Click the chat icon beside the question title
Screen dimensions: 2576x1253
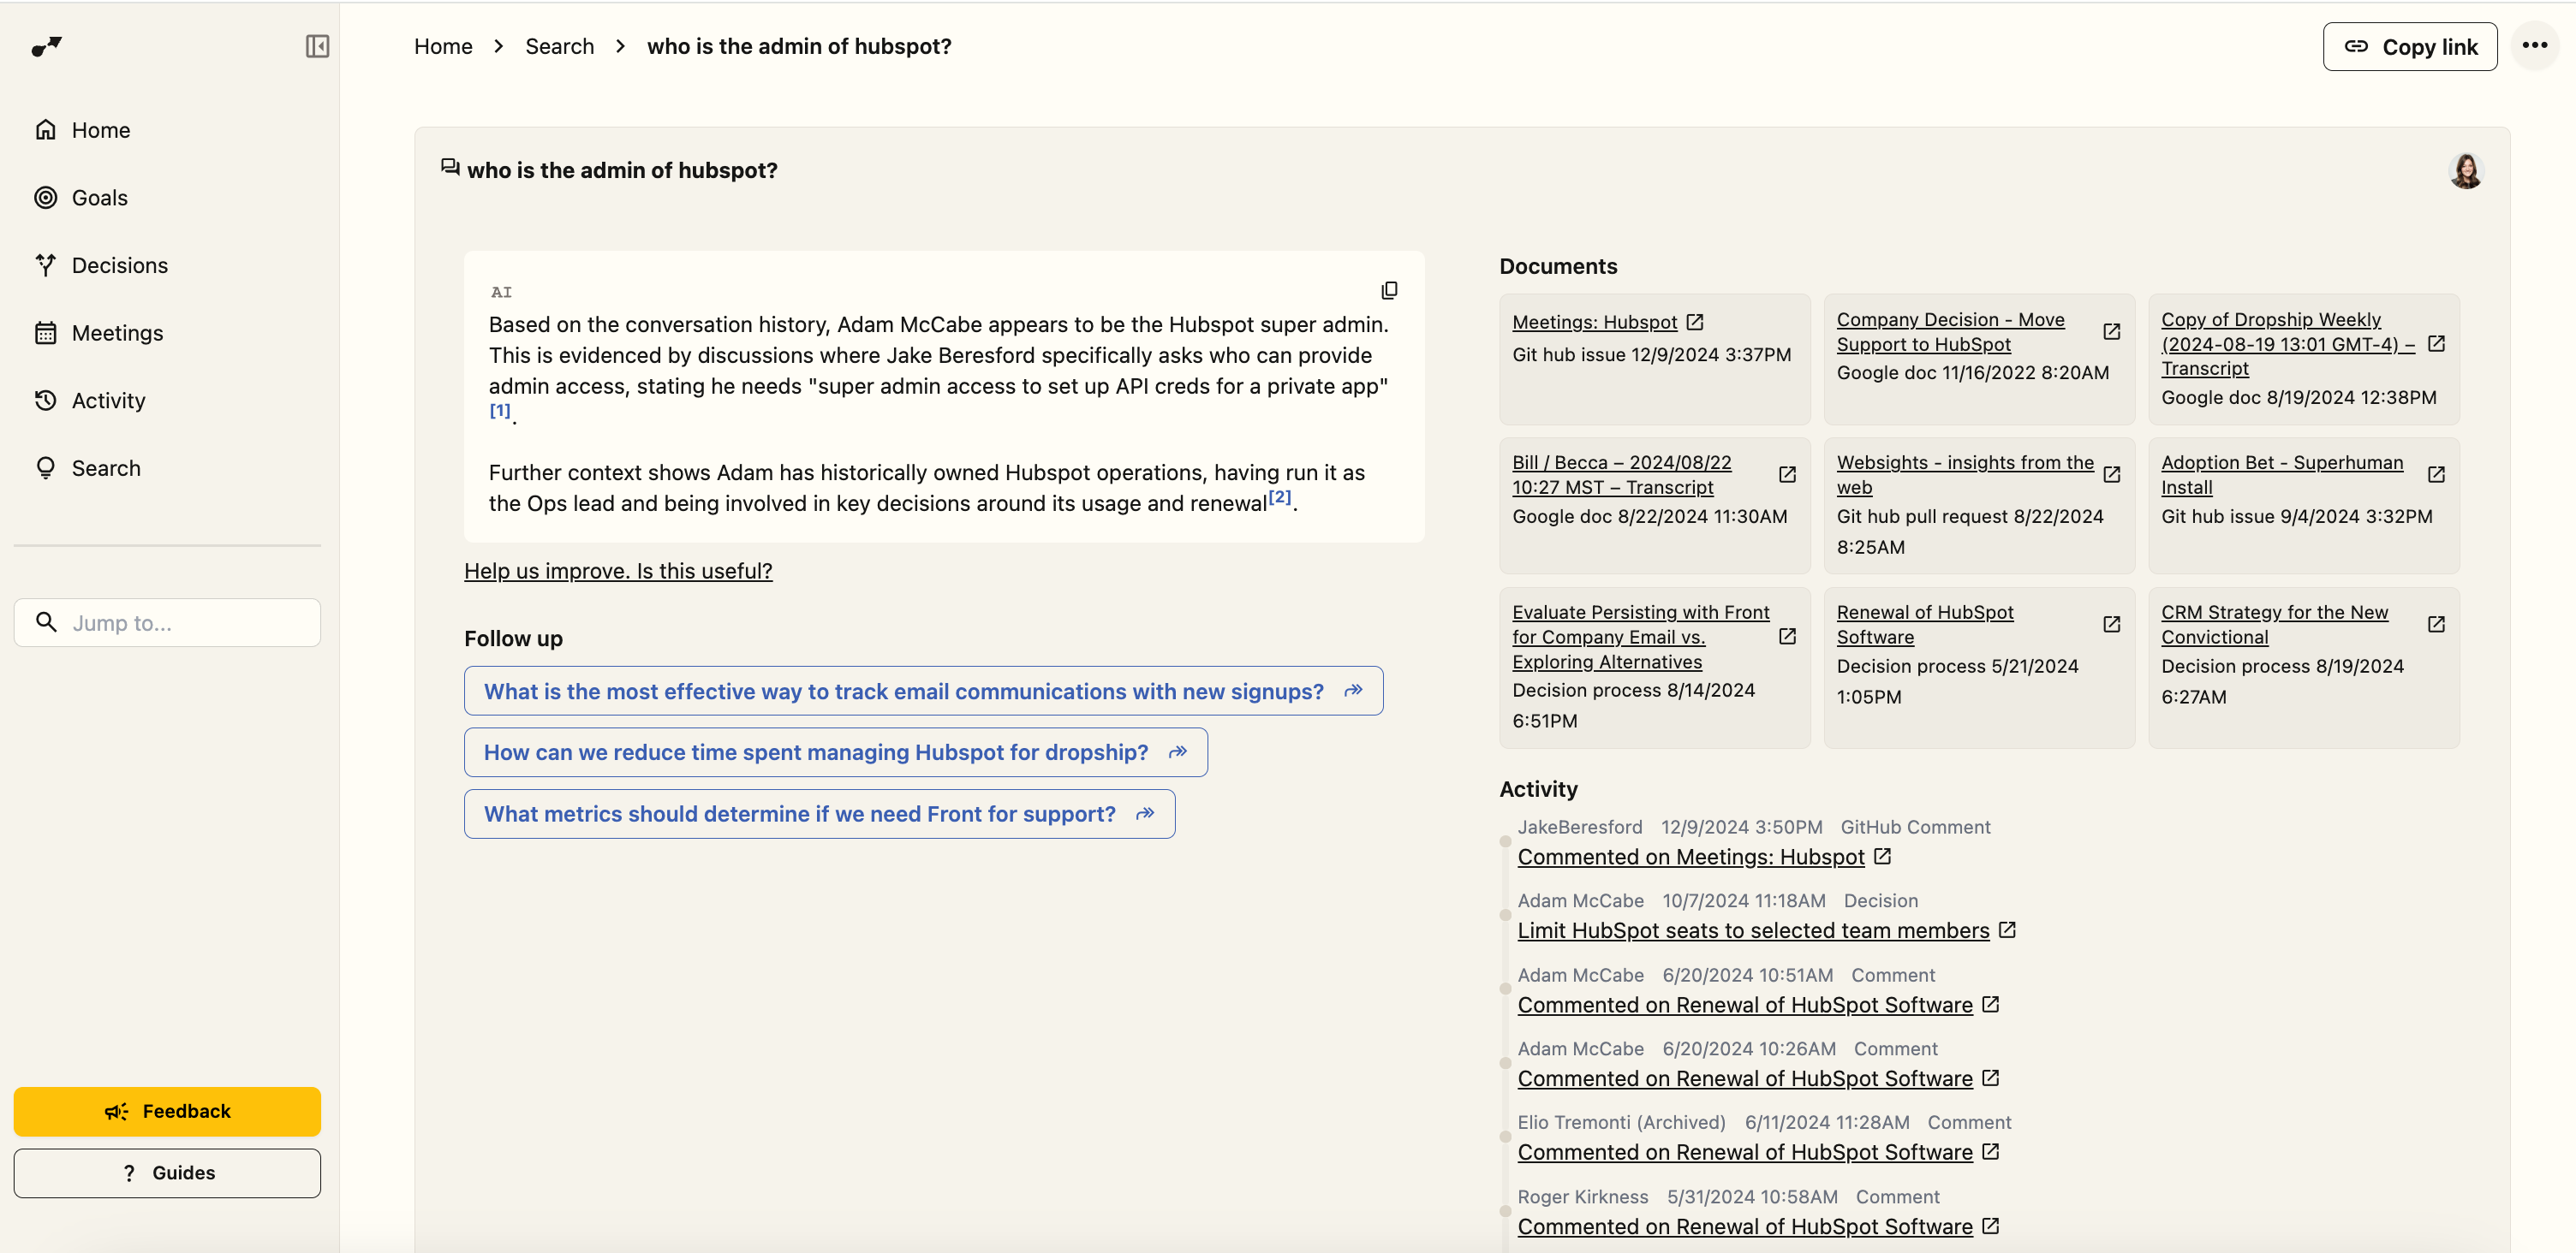pos(450,168)
